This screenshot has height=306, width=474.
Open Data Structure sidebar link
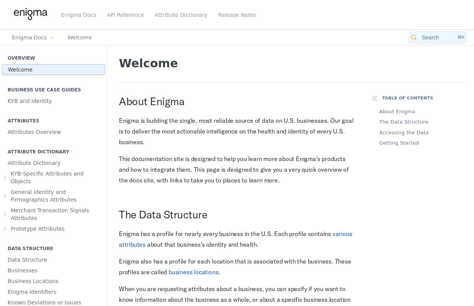pos(28,260)
